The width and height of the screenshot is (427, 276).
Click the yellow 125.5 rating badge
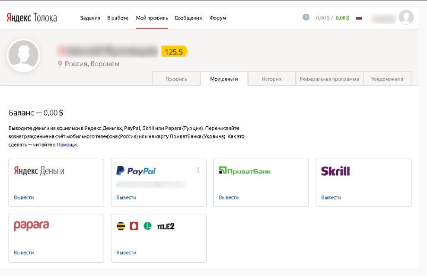coord(174,51)
